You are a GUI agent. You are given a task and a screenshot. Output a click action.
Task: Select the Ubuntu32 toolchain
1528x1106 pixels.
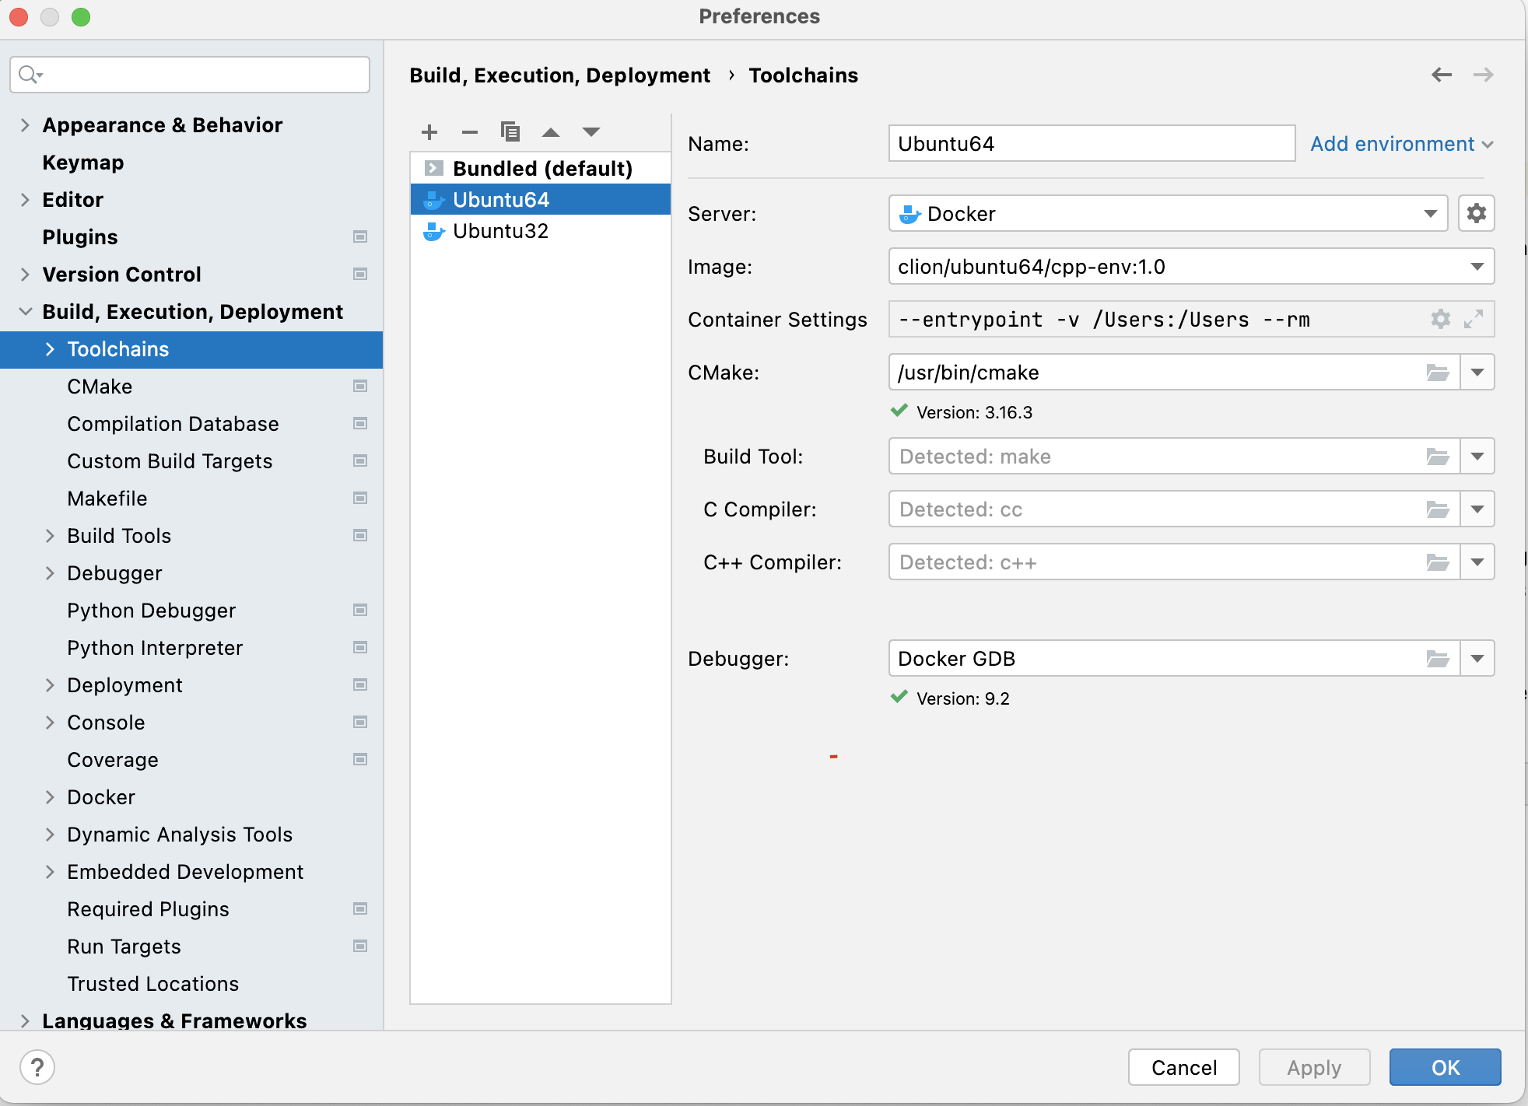(x=501, y=231)
